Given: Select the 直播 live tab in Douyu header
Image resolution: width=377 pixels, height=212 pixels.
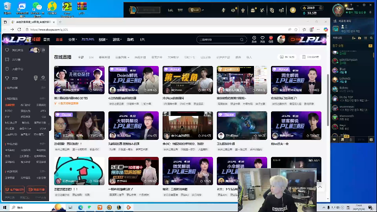Looking at the screenshot, I should pos(59,40).
